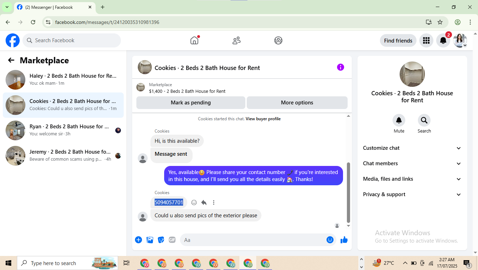The height and width of the screenshot is (270, 478).
Task: Choose a GIF in the composer
Action: 172,240
